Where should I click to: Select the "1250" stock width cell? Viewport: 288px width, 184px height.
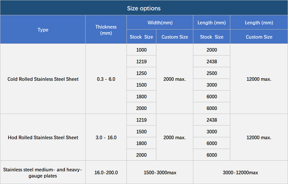pos(141,73)
